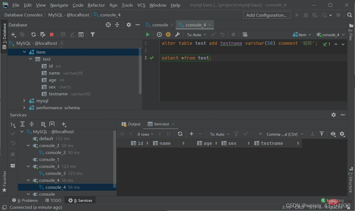Open the console_4 session dropdown

coord(330,35)
